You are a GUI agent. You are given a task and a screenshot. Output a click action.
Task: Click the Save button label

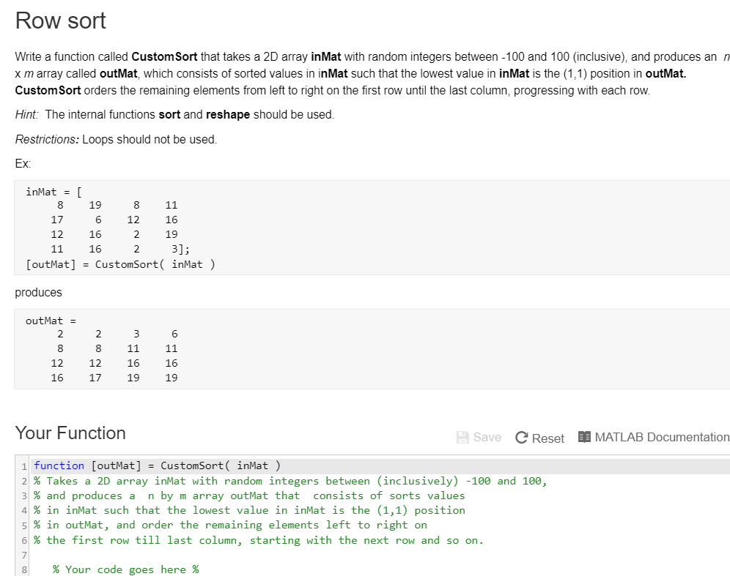pyautogui.click(x=487, y=438)
